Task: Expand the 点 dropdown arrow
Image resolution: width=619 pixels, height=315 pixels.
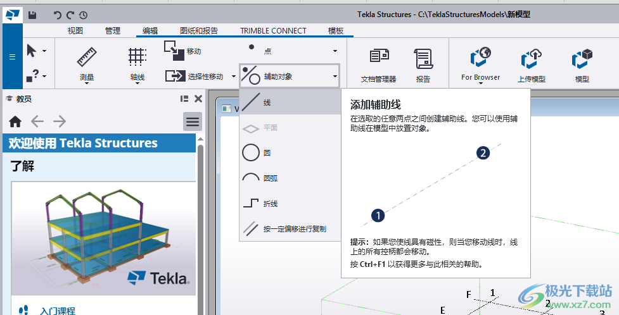Action: [335, 51]
